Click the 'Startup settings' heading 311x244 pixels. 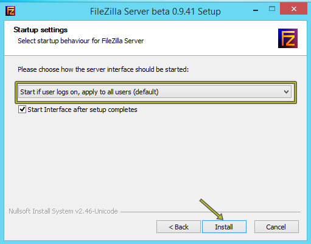(40, 30)
